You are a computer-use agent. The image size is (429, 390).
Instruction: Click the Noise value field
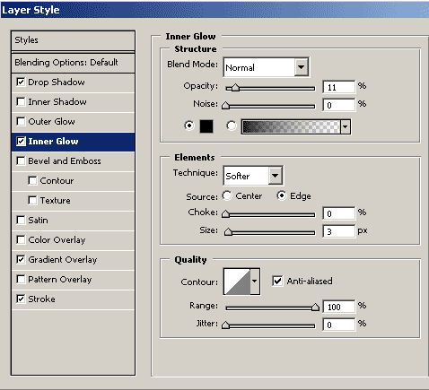coord(339,105)
